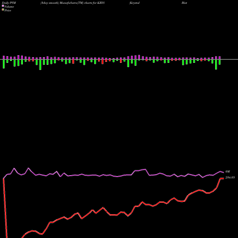Click the Volume legend color swatch
This screenshot has width=238, height=238.
(x=3, y=6)
